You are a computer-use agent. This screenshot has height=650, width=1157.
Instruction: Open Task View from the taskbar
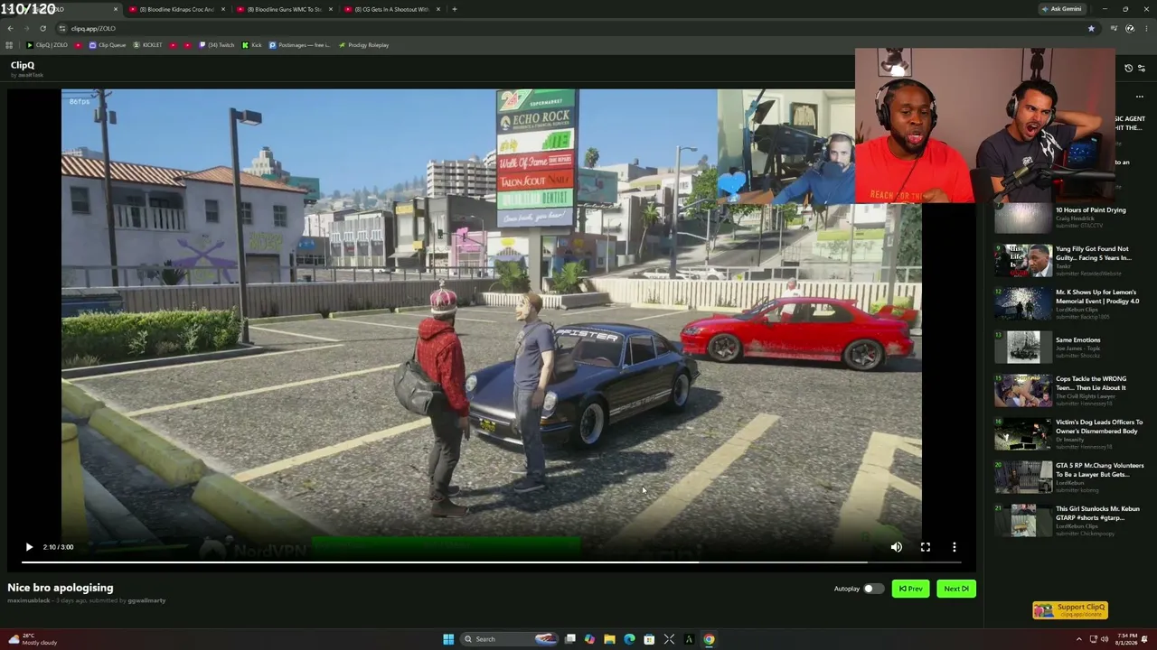570,639
